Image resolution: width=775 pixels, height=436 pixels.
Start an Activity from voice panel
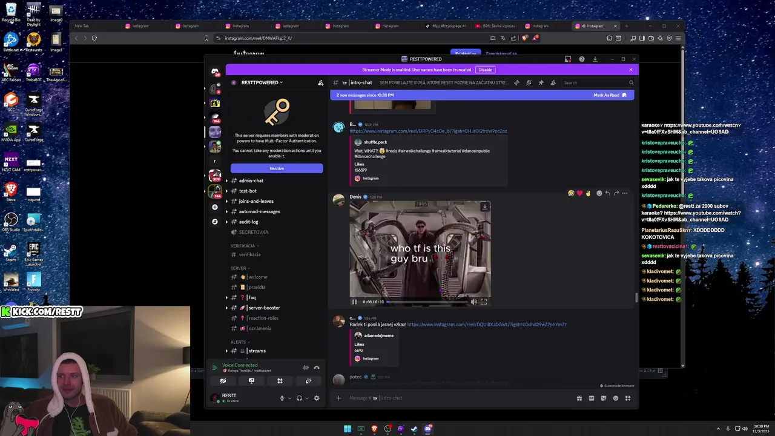tap(280, 381)
